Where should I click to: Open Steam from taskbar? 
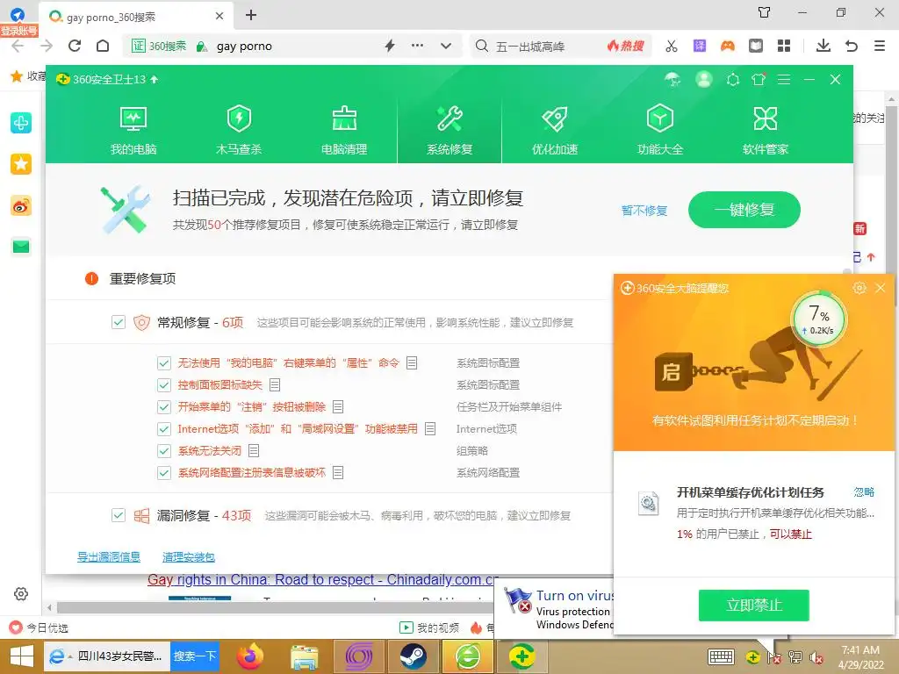413,656
